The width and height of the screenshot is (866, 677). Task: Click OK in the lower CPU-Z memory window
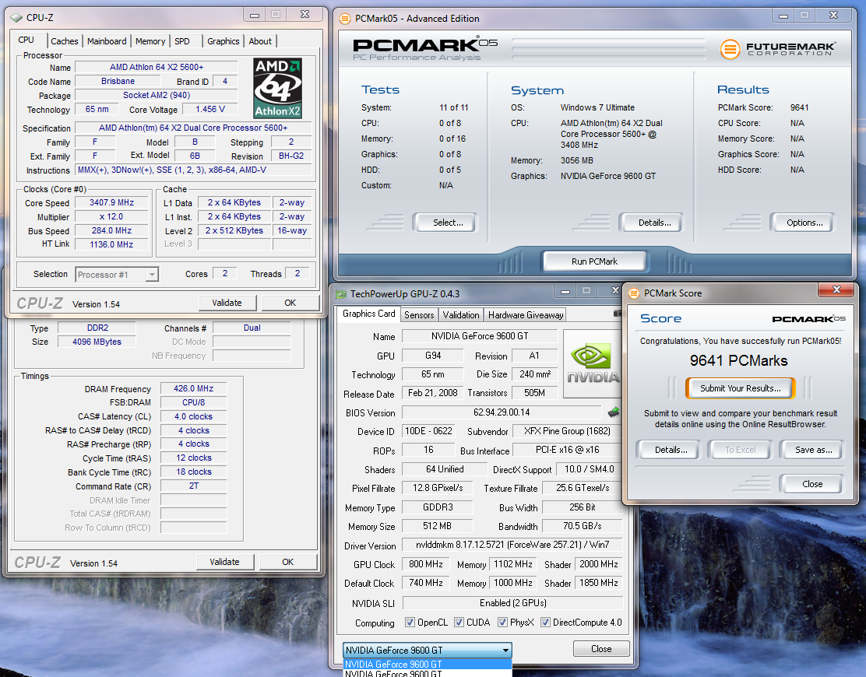[287, 562]
